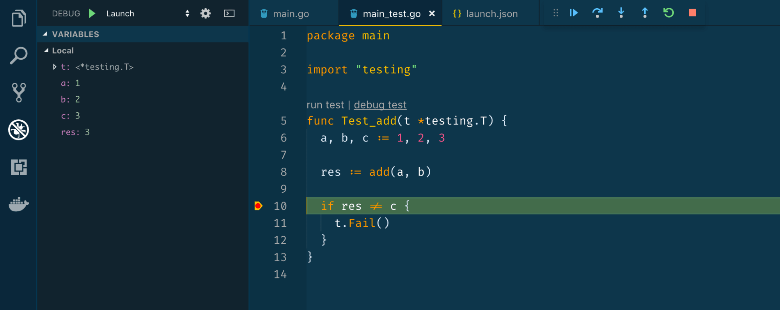The height and width of the screenshot is (310, 780).
Task: Click Test_add function name
Action: point(369,121)
